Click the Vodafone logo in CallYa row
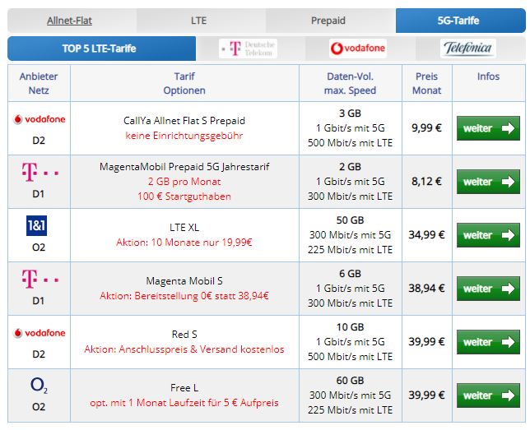Image resolution: width=530 pixels, height=430 pixels. [x=39, y=119]
